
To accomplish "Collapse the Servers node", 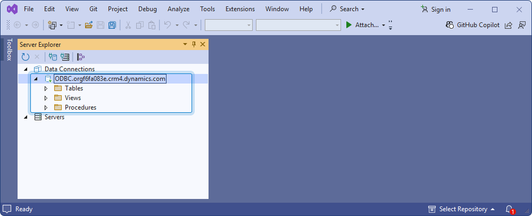I will [x=26, y=117].
